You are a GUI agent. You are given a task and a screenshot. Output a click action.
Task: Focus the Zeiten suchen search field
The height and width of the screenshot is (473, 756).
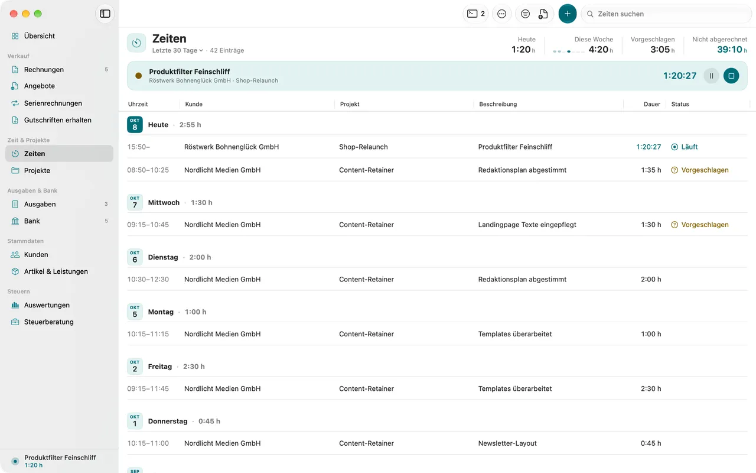(666, 14)
